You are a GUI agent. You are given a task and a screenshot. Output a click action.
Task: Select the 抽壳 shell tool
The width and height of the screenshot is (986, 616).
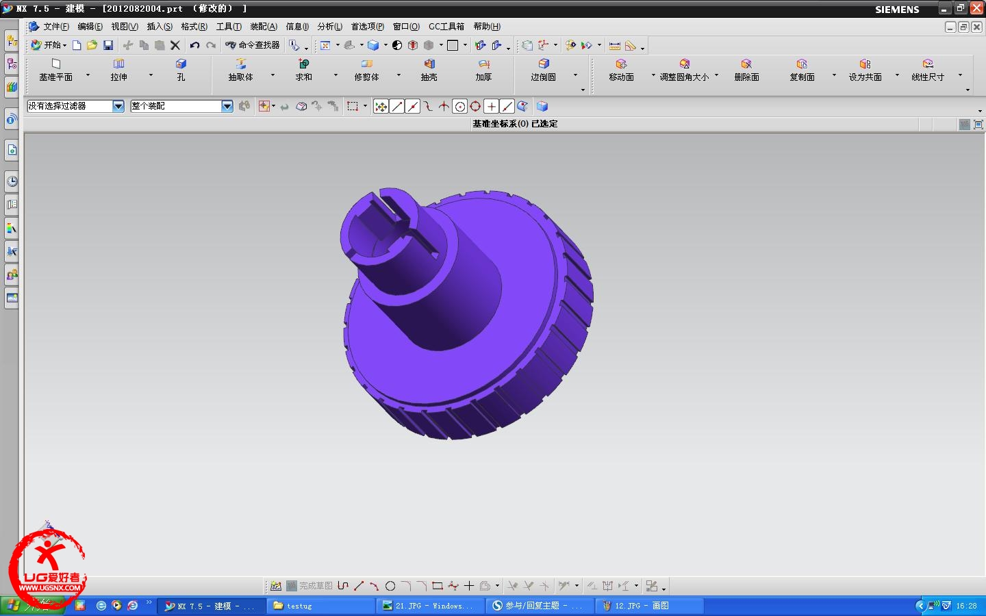click(x=429, y=70)
